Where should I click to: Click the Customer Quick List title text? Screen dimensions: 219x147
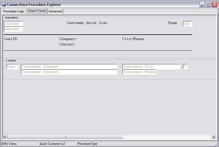tap(87, 23)
